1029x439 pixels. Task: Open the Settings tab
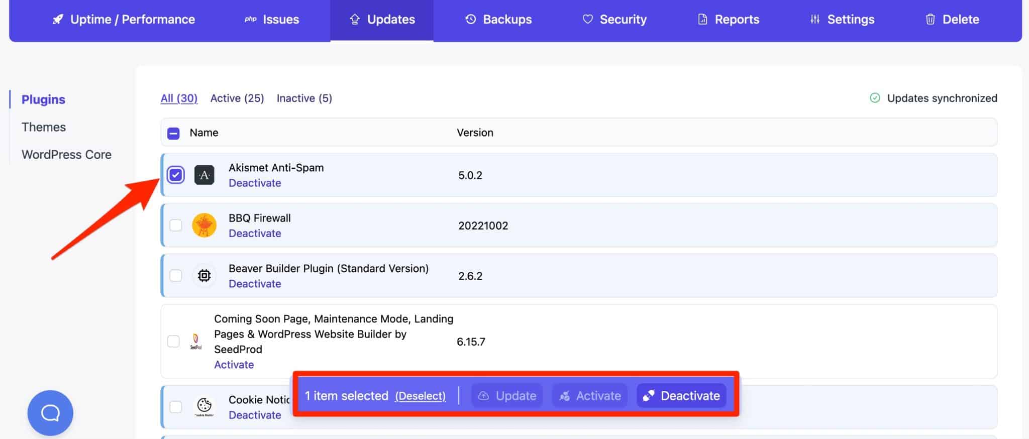click(842, 20)
